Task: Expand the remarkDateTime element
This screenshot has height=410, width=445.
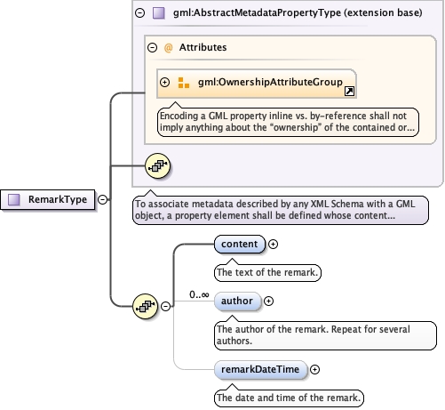Action: (314, 369)
